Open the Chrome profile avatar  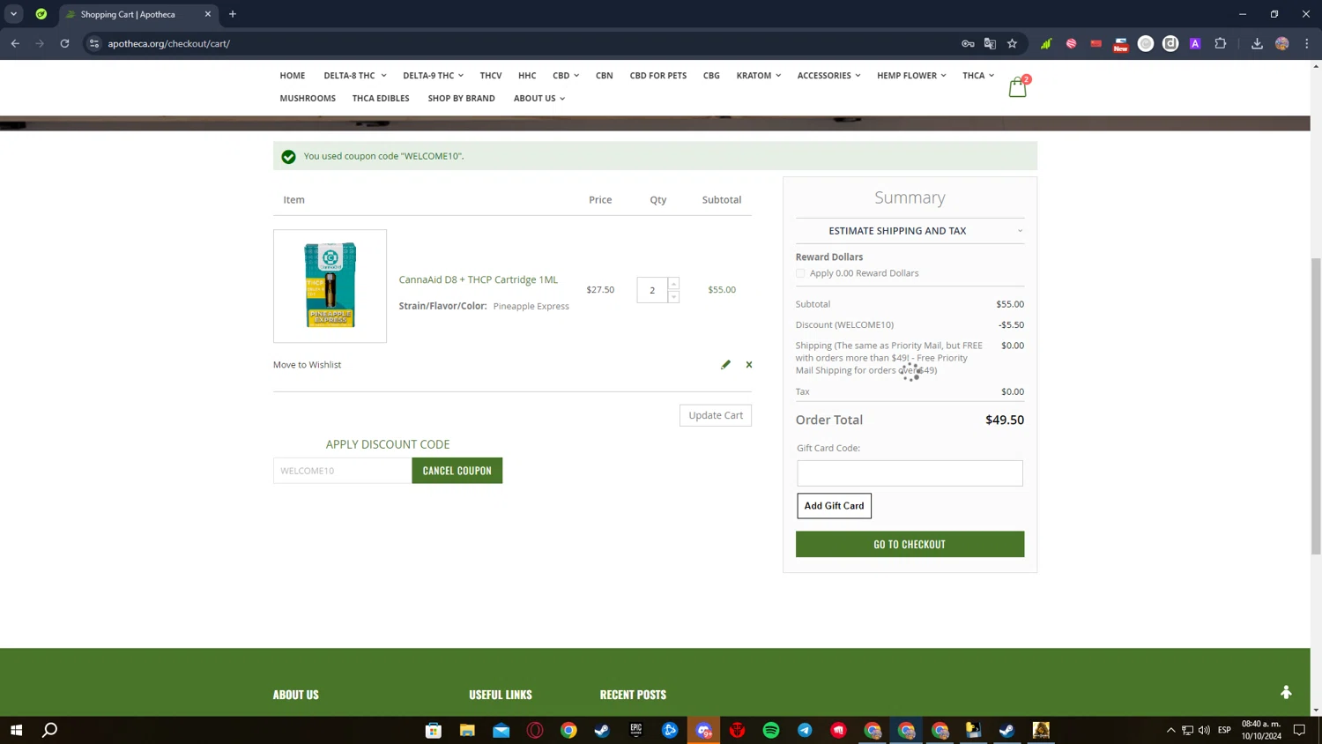[x=1282, y=43]
